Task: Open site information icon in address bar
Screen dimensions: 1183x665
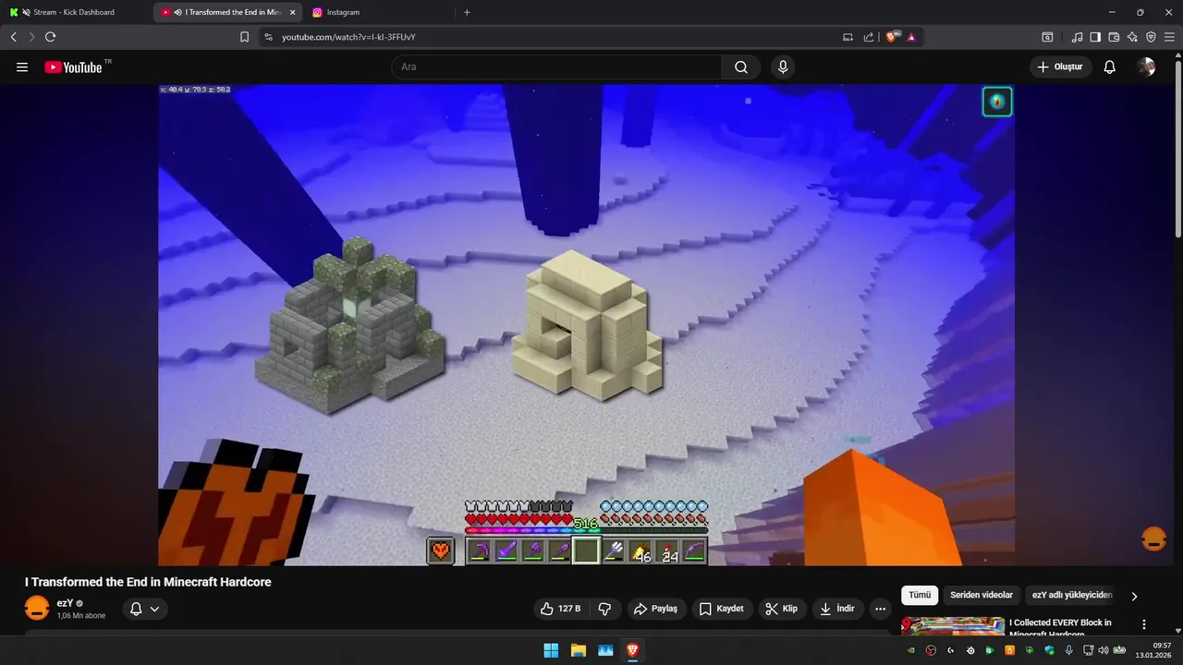Action: (x=268, y=37)
